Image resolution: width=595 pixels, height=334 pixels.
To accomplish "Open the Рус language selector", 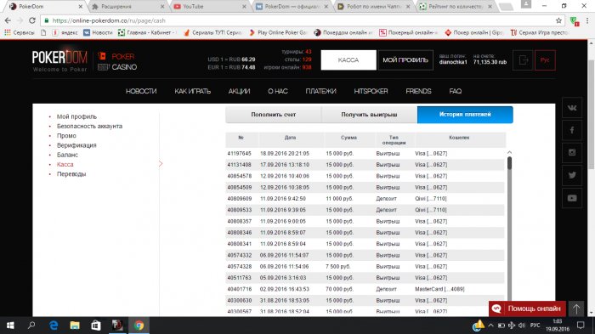I will (x=545, y=60).
